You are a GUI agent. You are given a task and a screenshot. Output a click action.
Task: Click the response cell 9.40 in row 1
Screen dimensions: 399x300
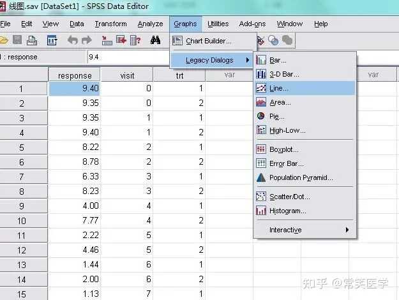coord(74,88)
